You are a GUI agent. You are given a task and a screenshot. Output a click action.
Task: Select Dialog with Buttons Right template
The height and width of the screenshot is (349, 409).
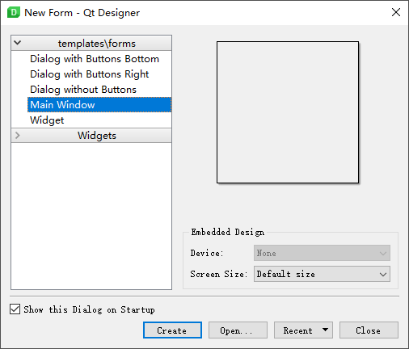pos(89,74)
